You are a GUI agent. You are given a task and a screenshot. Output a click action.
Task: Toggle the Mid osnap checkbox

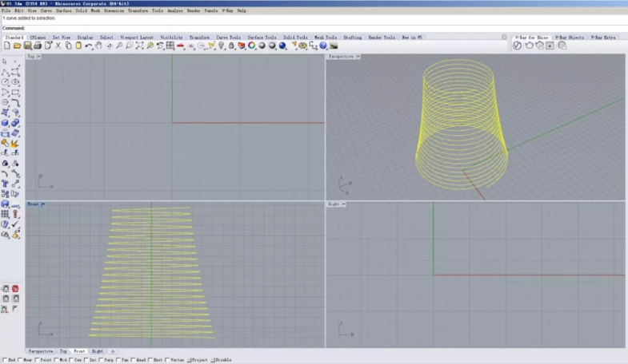click(x=56, y=360)
